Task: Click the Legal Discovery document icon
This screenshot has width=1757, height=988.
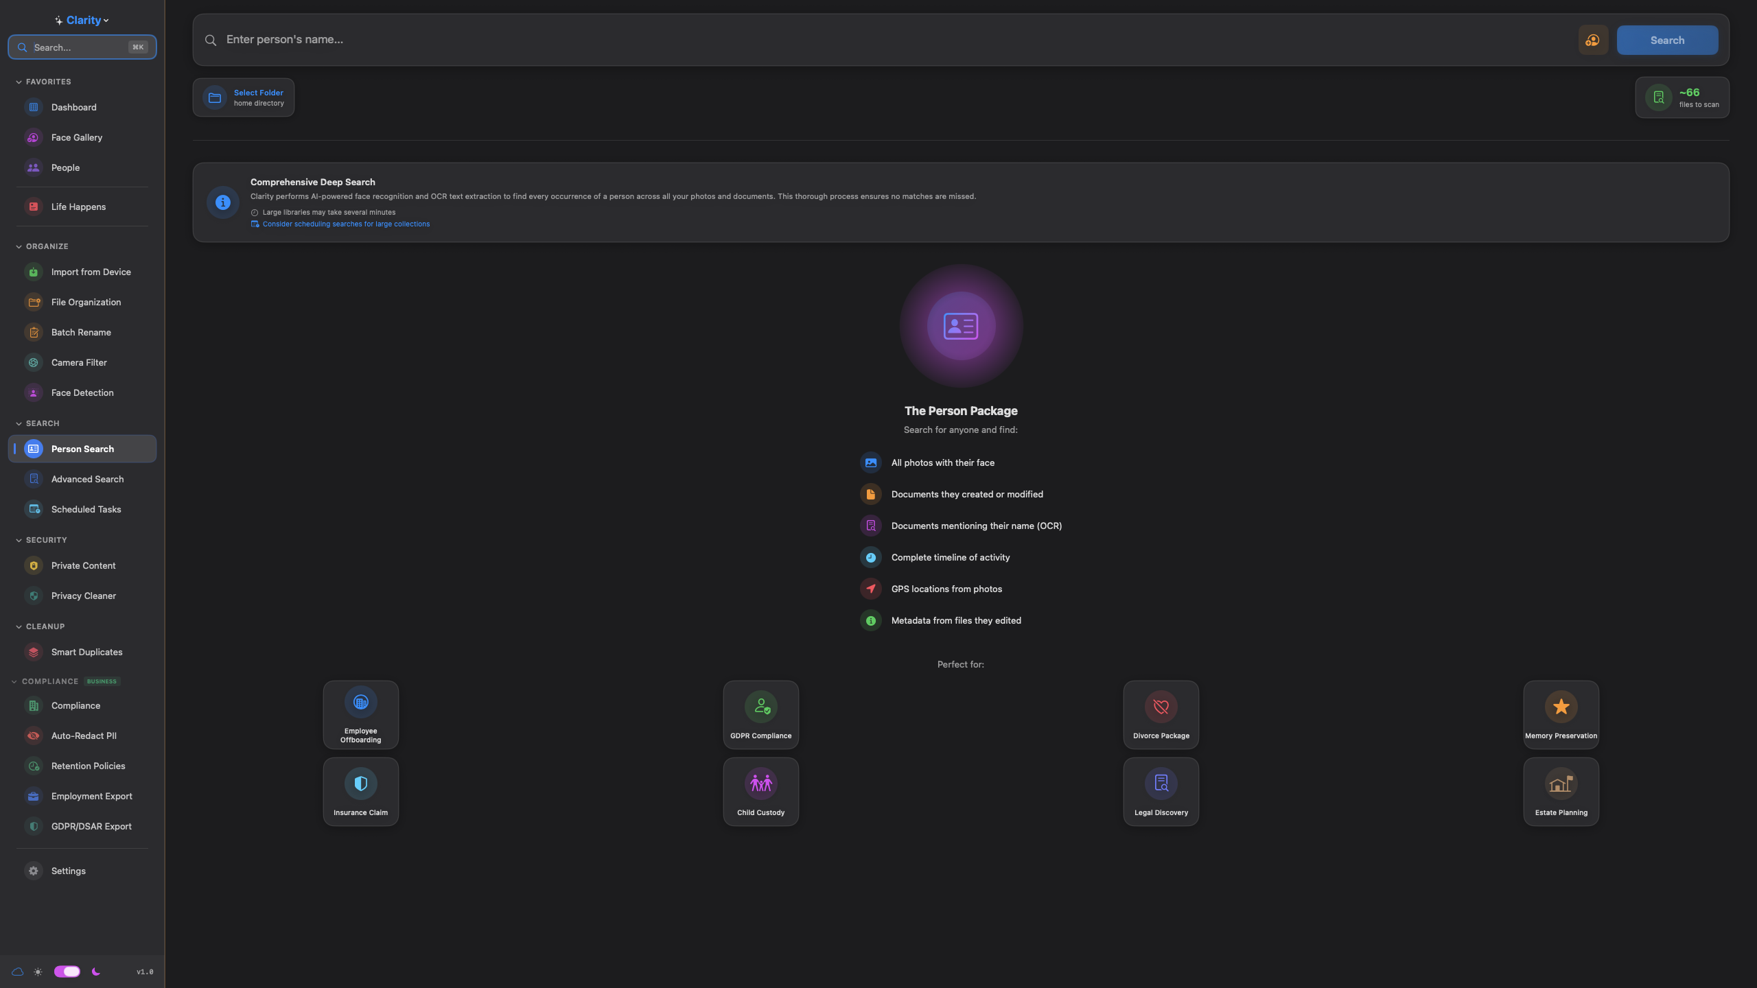Action: tap(1161, 784)
